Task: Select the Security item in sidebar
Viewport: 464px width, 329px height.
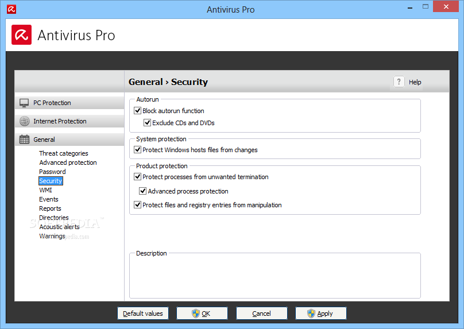Action: tap(51, 181)
